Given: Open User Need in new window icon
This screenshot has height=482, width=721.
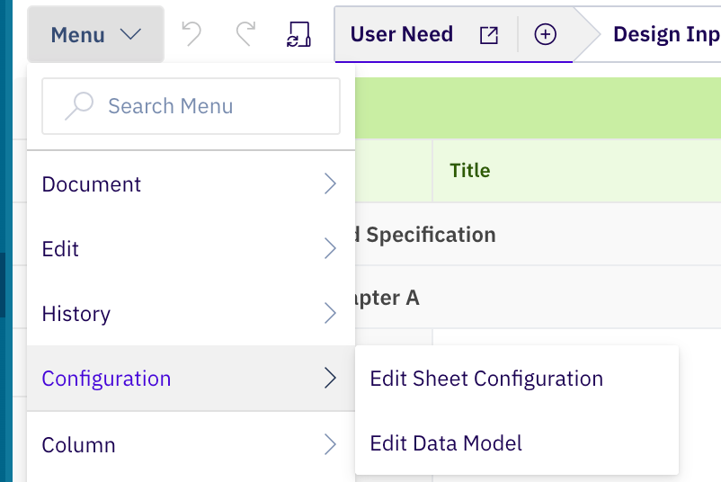Looking at the screenshot, I should 488,35.
